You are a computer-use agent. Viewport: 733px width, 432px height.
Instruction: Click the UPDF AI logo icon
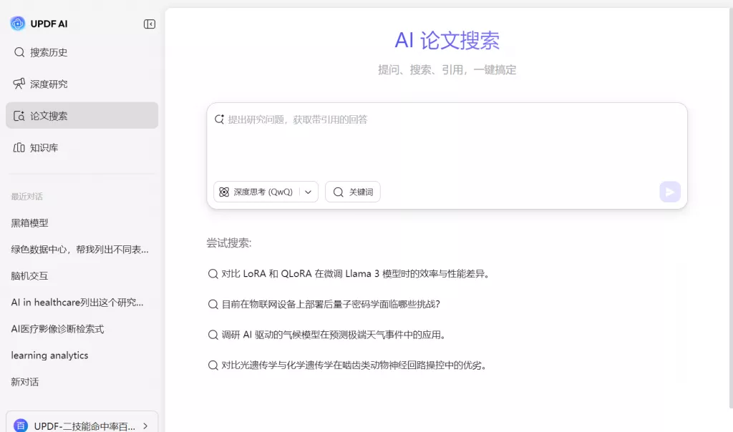pos(16,23)
